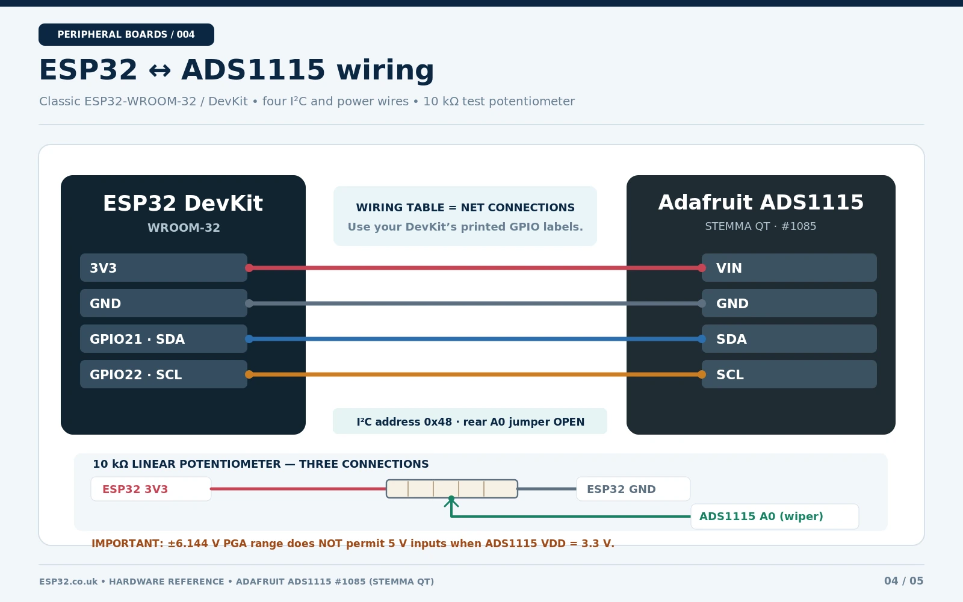Select 'Use your DevKit's printed GPIO labels.' text

465,227
